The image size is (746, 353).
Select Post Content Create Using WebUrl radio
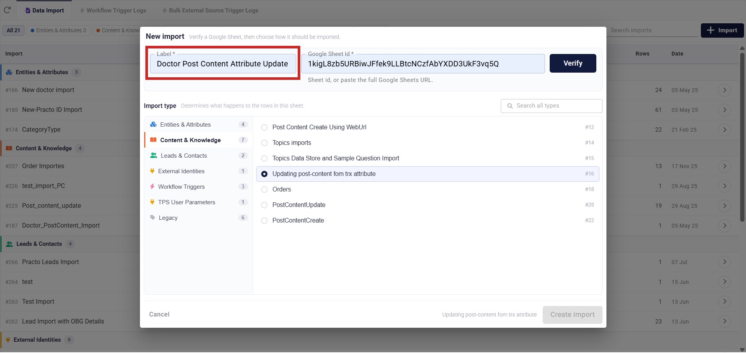pos(264,127)
